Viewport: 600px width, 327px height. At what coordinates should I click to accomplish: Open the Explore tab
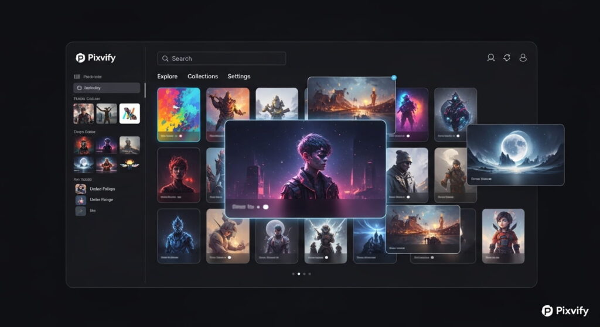tap(167, 77)
